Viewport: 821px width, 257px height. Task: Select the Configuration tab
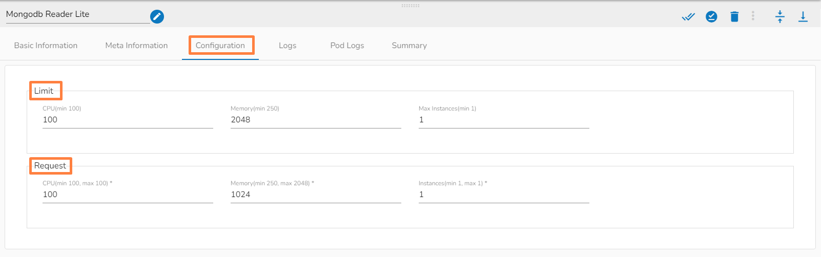[x=220, y=46]
